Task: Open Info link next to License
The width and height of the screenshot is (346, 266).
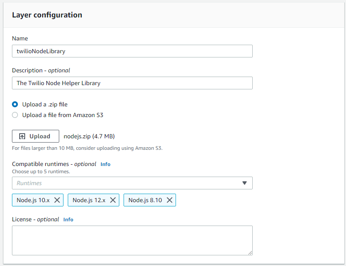Action: point(68,220)
